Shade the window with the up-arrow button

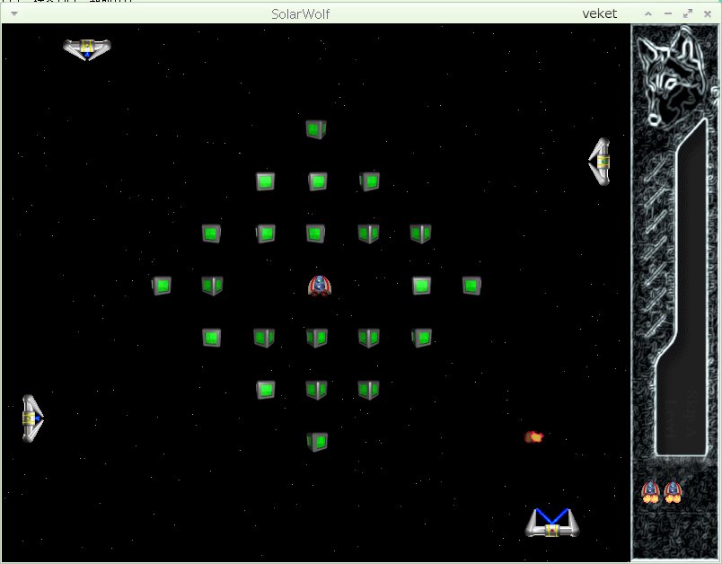648,13
